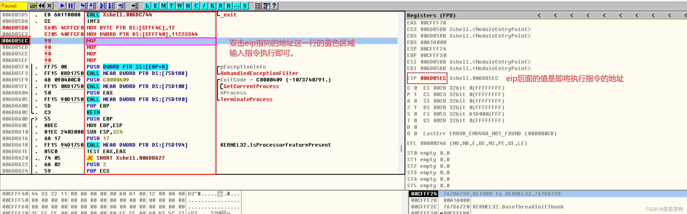Show the Memory map window (M)
687x214 pixels.
point(164,6)
